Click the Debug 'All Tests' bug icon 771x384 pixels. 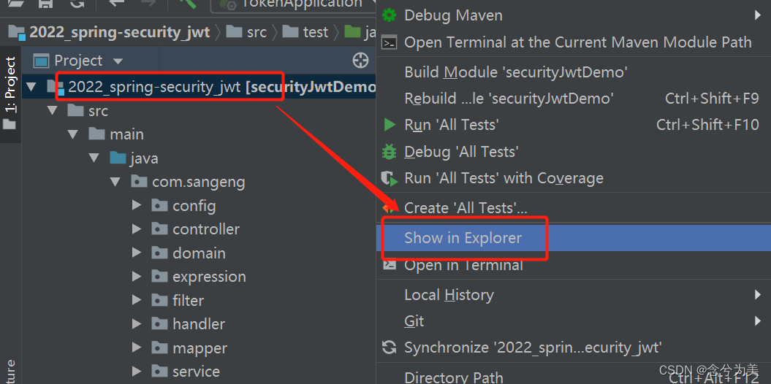pos(389,152)
